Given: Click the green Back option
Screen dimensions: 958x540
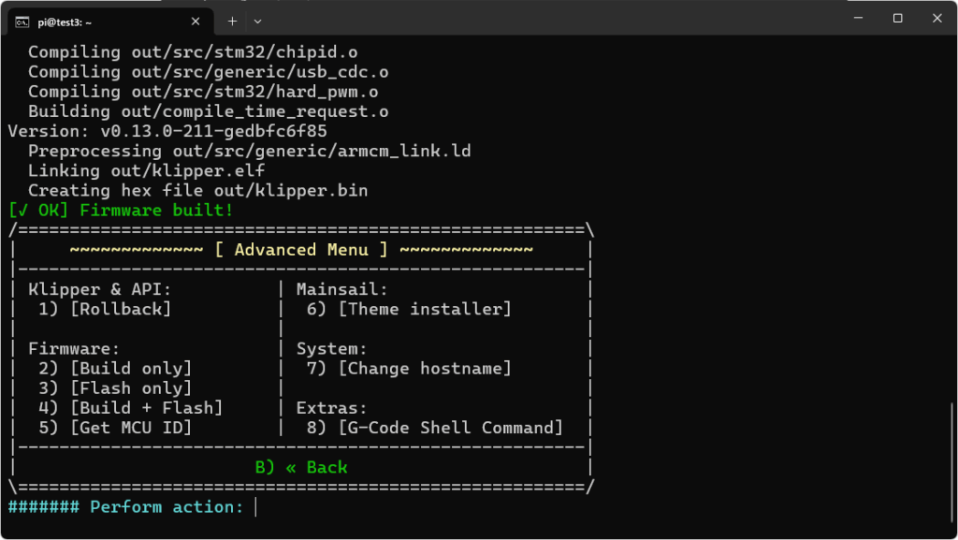Looking at the screenshot, I should click(x=301, y=468).
